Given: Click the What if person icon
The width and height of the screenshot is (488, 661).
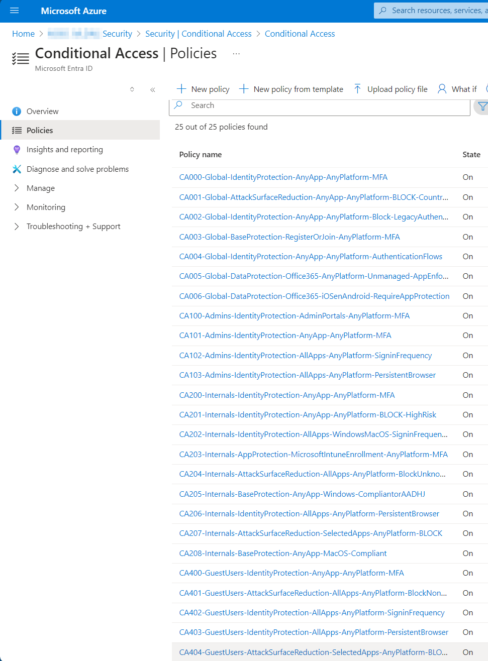Looking at the screenshot, I should click(442, 89).
